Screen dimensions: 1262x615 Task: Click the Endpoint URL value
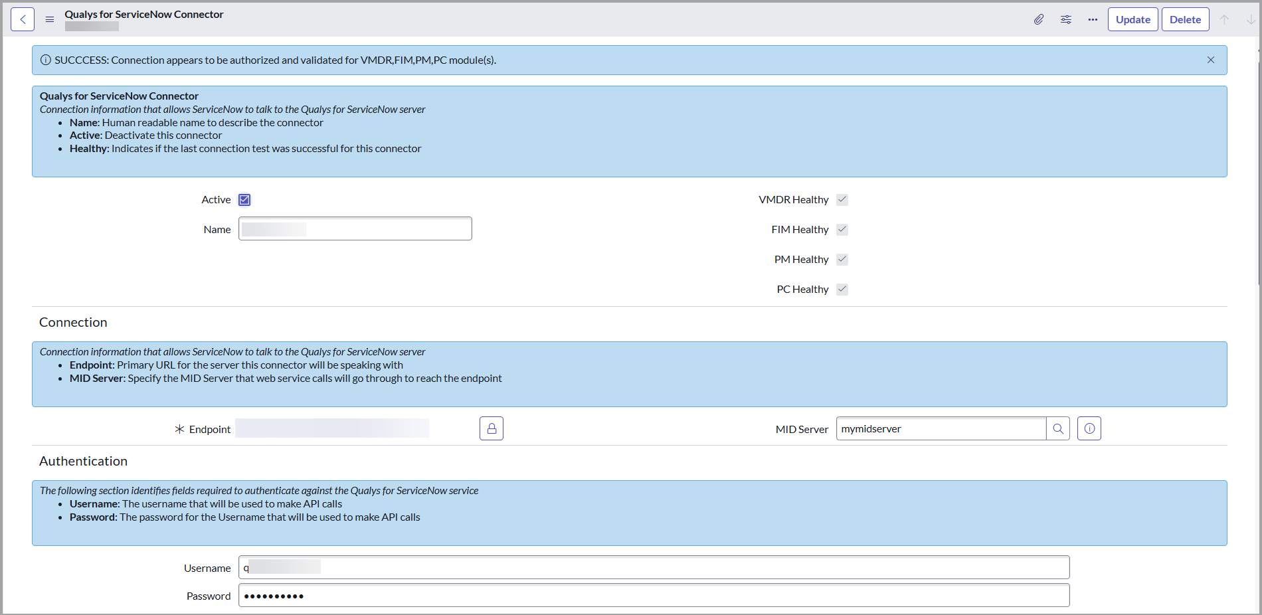(332, 428)
